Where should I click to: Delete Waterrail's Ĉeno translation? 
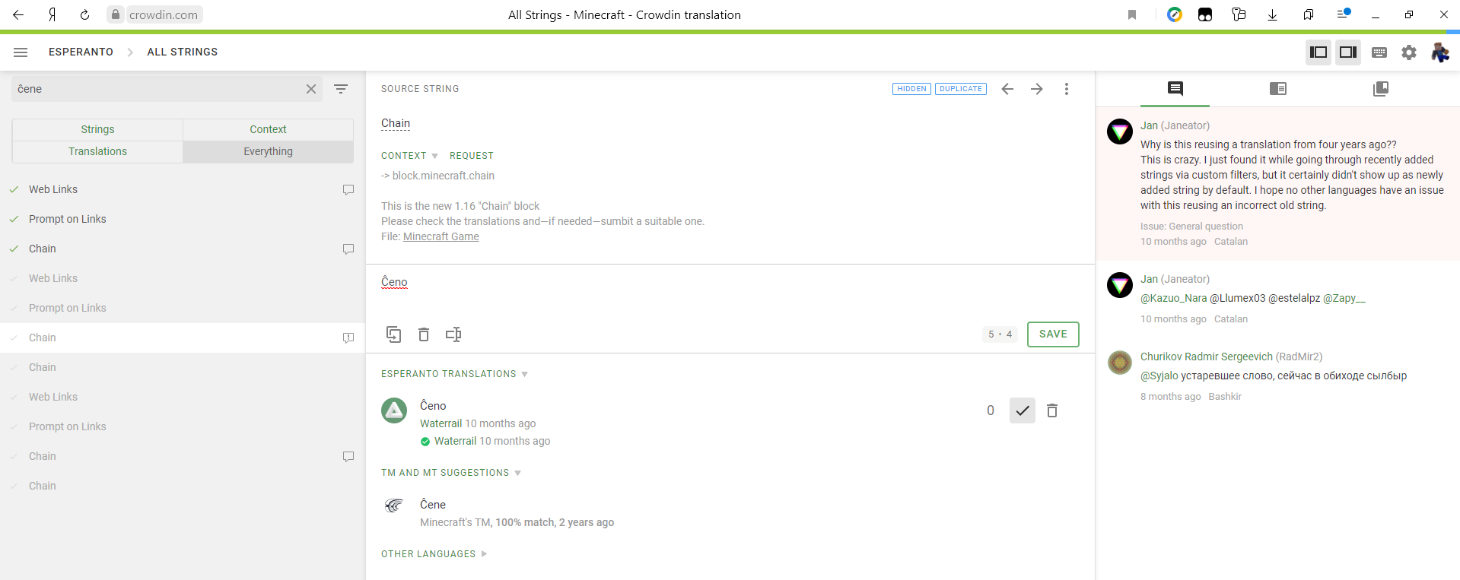point(1052,410)
